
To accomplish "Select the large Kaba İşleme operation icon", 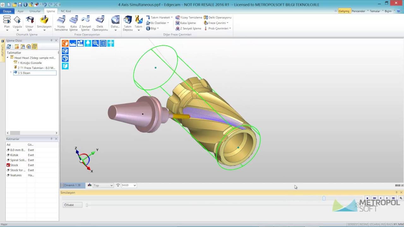I will click(74, 23).
